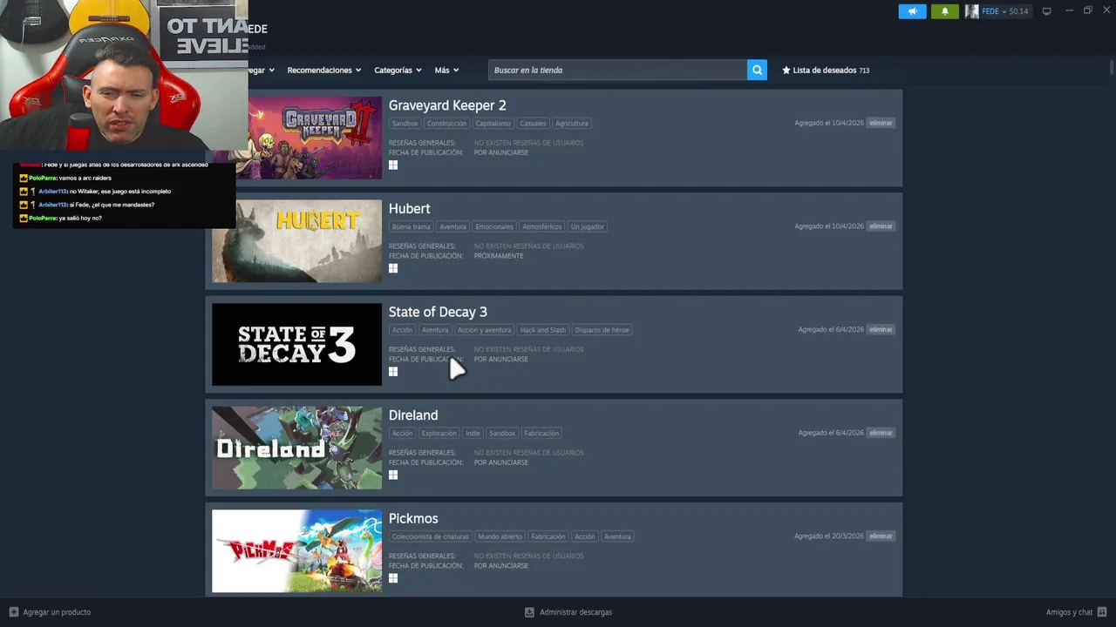
Task: Open Administrar descargas at the bottom
Action: pos(575,612)
